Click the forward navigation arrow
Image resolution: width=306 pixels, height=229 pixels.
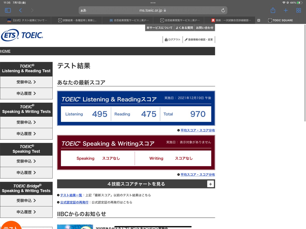pyautogui.click(x=32, y=10)
